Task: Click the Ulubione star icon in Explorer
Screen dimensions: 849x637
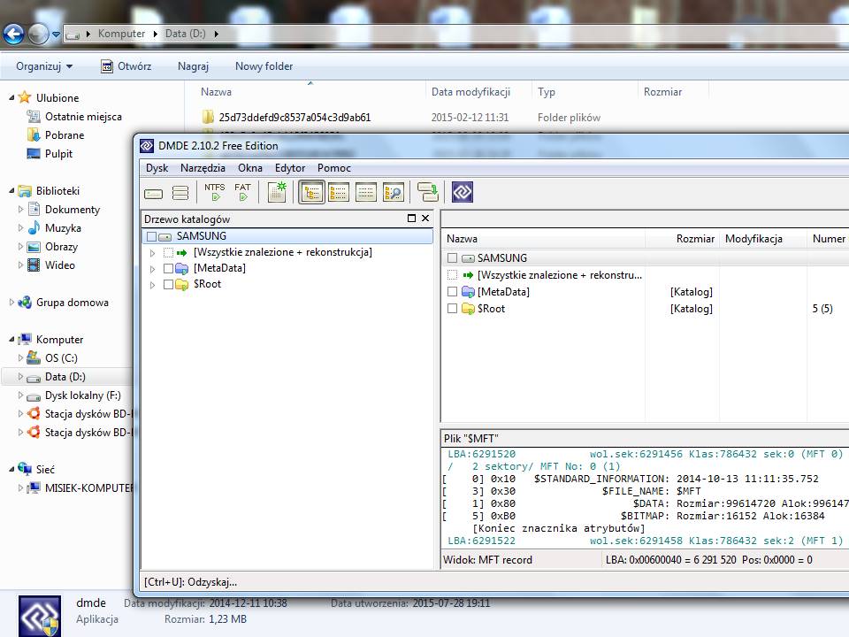Action: click(x=25, y=97)
